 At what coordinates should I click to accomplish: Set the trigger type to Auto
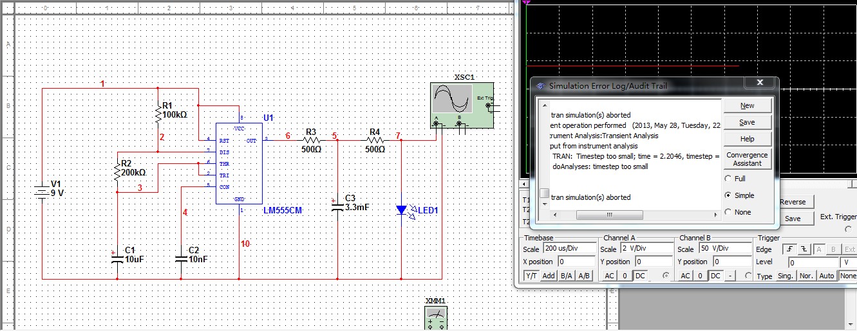(827, 276)
